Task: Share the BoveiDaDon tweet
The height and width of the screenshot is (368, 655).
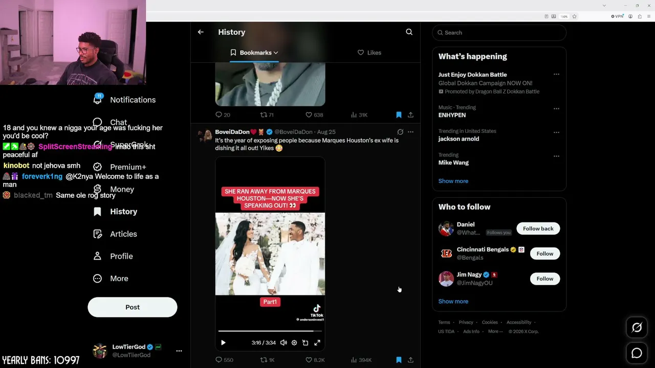Action: tap(410, 360)
